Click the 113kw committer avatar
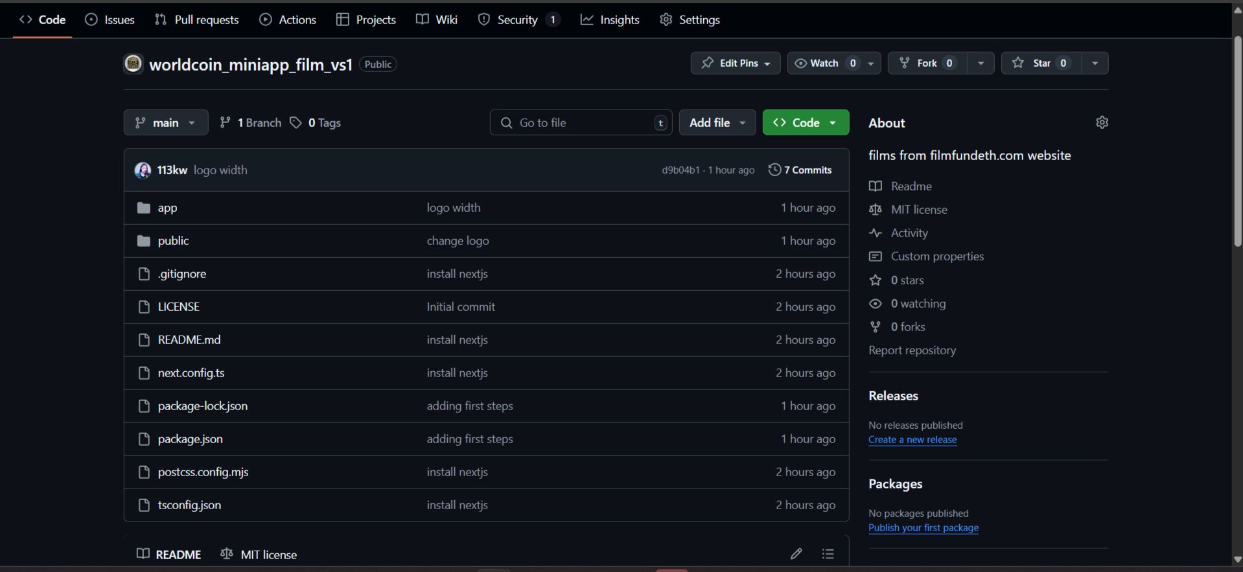1243x572 pixels. (x=143, y=170)
